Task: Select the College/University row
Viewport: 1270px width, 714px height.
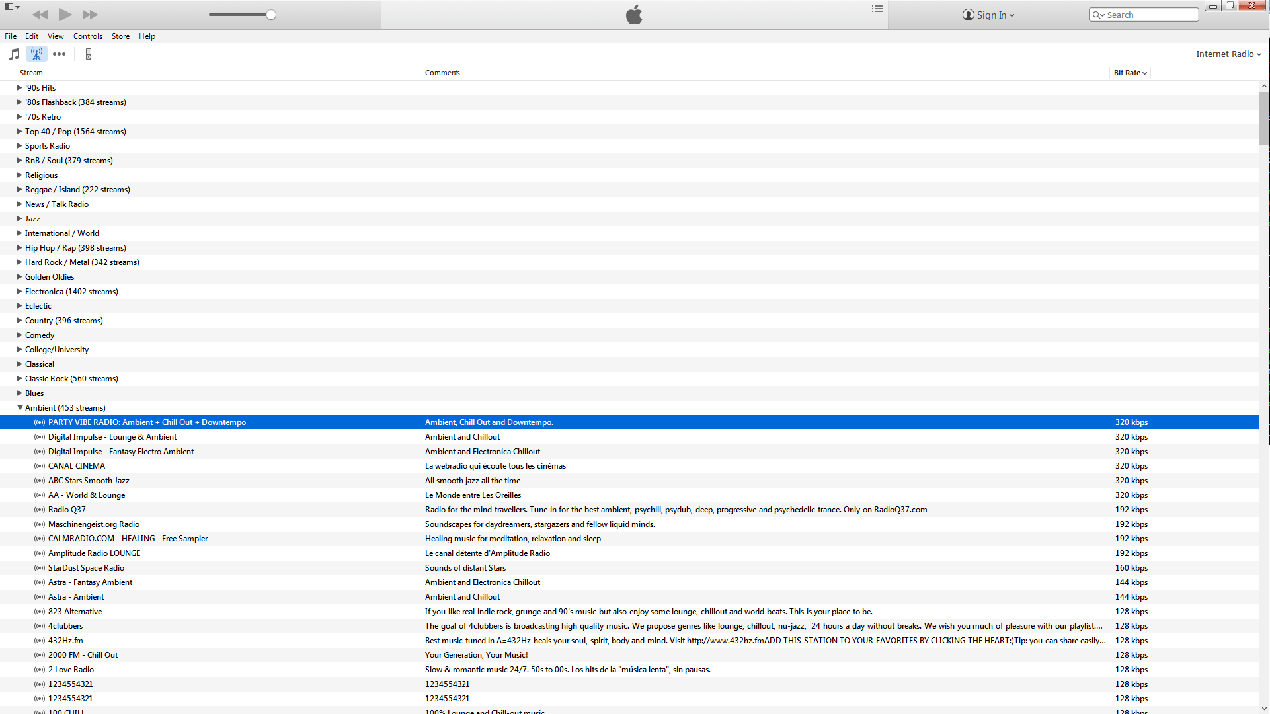Action: click(629, 350)
